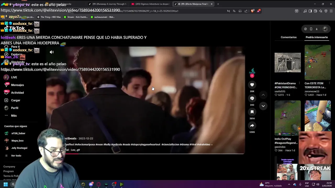Save video with the bookmark icon
Viewport: 335px width, 188px height.
252,112
